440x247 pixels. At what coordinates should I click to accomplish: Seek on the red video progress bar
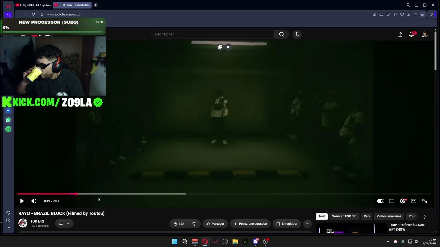[x=224, y=194]
